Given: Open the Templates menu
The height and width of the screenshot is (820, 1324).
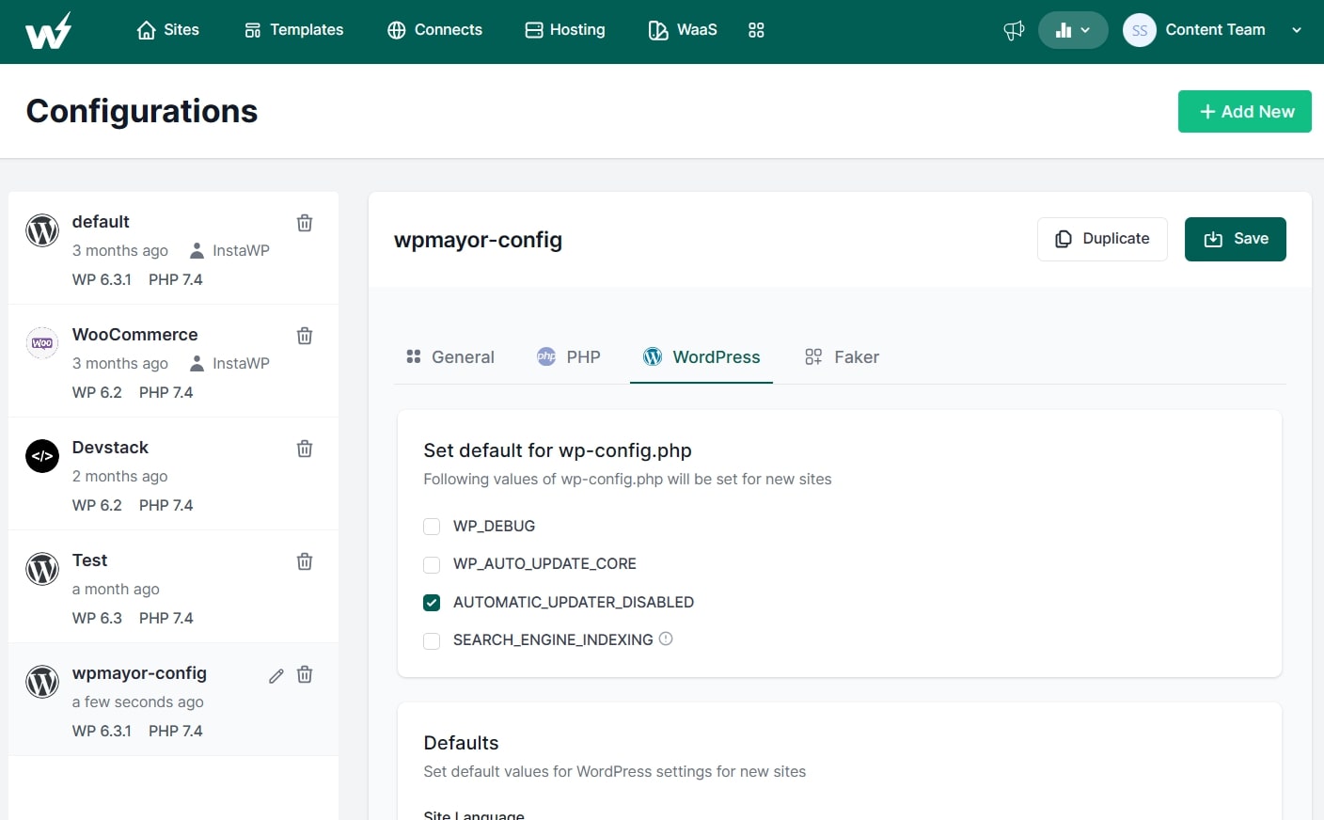Looking at the screenshot, I should (x=294, y=30).
